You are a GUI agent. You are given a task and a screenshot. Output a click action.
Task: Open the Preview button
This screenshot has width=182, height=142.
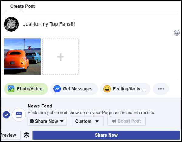tap(10, 135)
